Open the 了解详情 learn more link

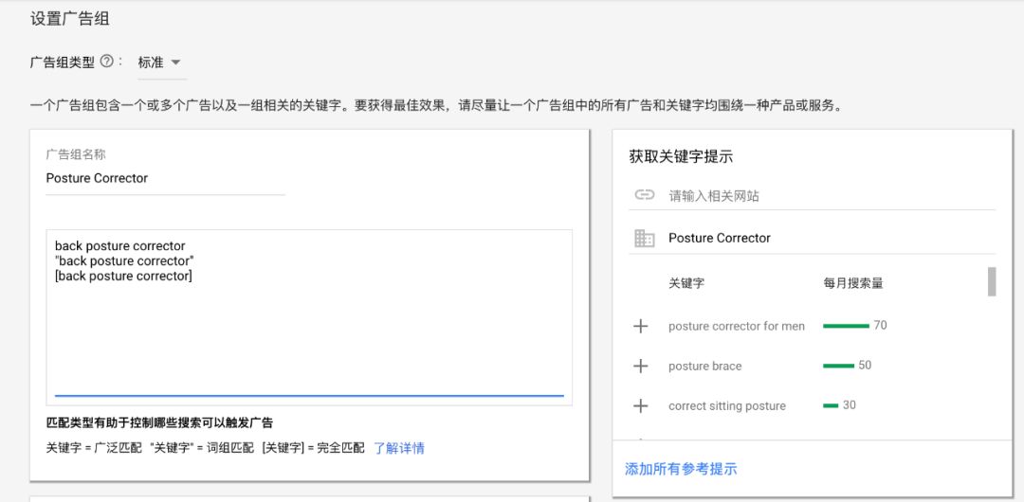[399, 448]
